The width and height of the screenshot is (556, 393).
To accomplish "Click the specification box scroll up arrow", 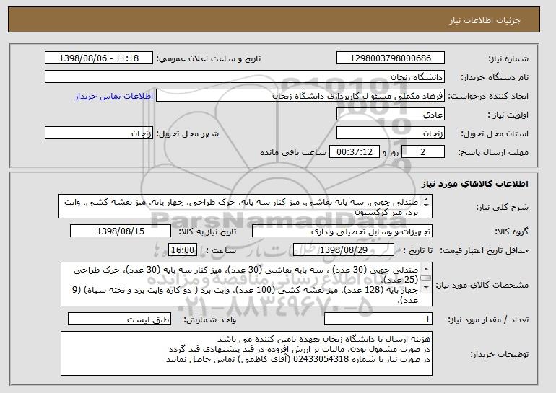I will [426, 270].
